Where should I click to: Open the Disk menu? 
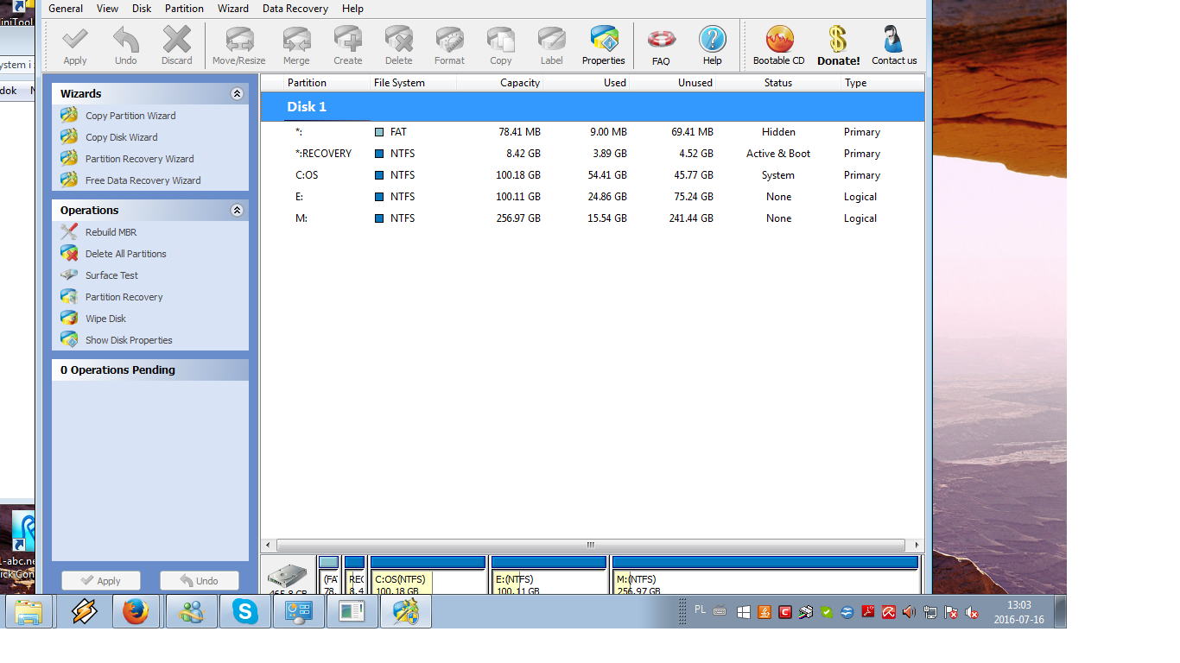coord(142,9)
